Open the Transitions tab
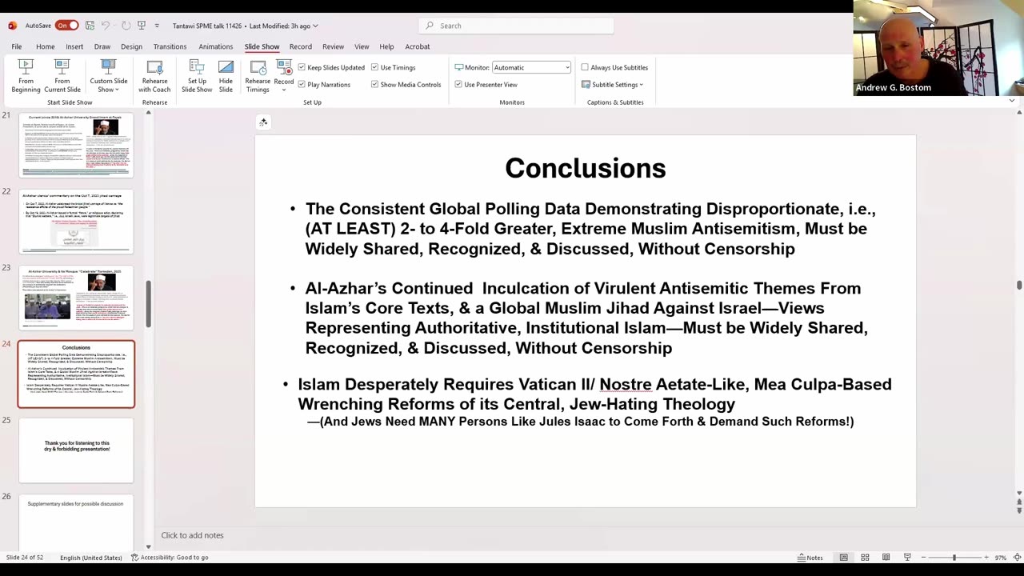The image size is (1024, 576). coord(170,46)
